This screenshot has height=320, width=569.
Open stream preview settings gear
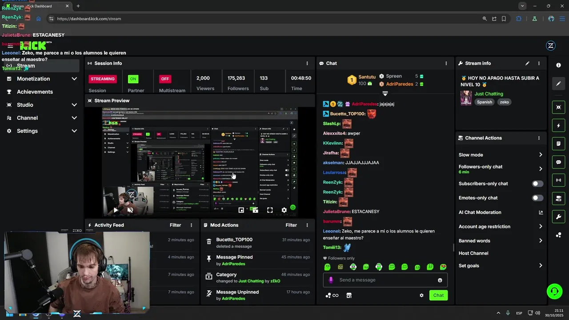coord(284,210)
